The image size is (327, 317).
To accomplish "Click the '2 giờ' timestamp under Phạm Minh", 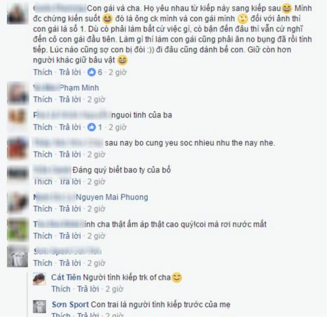I will pyautogui.click(x=96, y=99).
